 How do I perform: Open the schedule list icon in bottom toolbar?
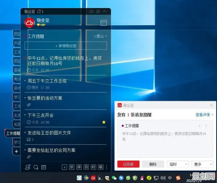tap(44, 167)
